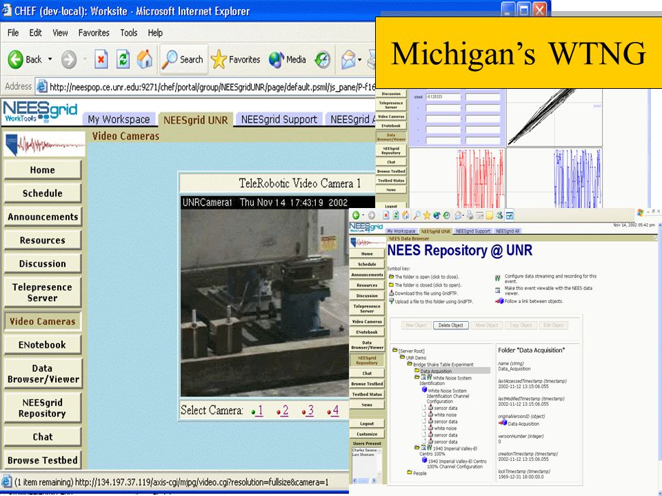662x496 pixels.
Task: Click the sine4 value field in data viewer window
Action: [443, 97]
